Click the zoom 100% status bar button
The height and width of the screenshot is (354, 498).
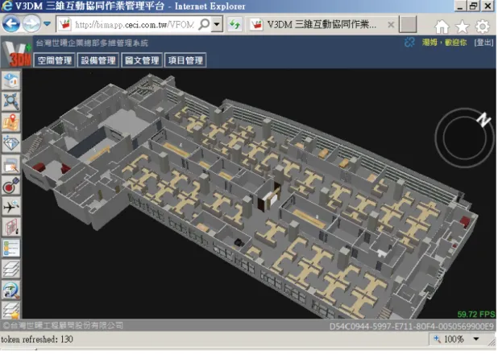point(450,339)
